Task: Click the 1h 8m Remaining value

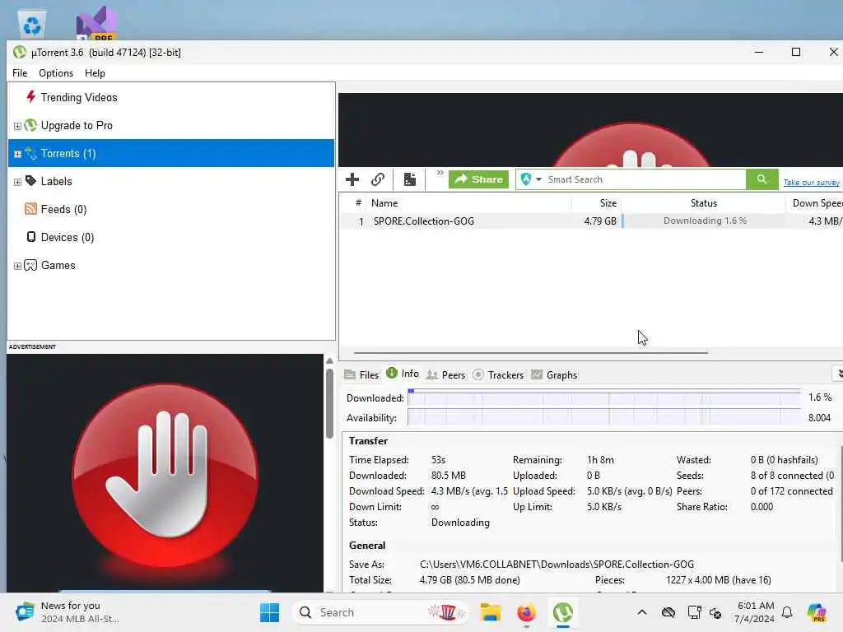Action: [600, 460]
